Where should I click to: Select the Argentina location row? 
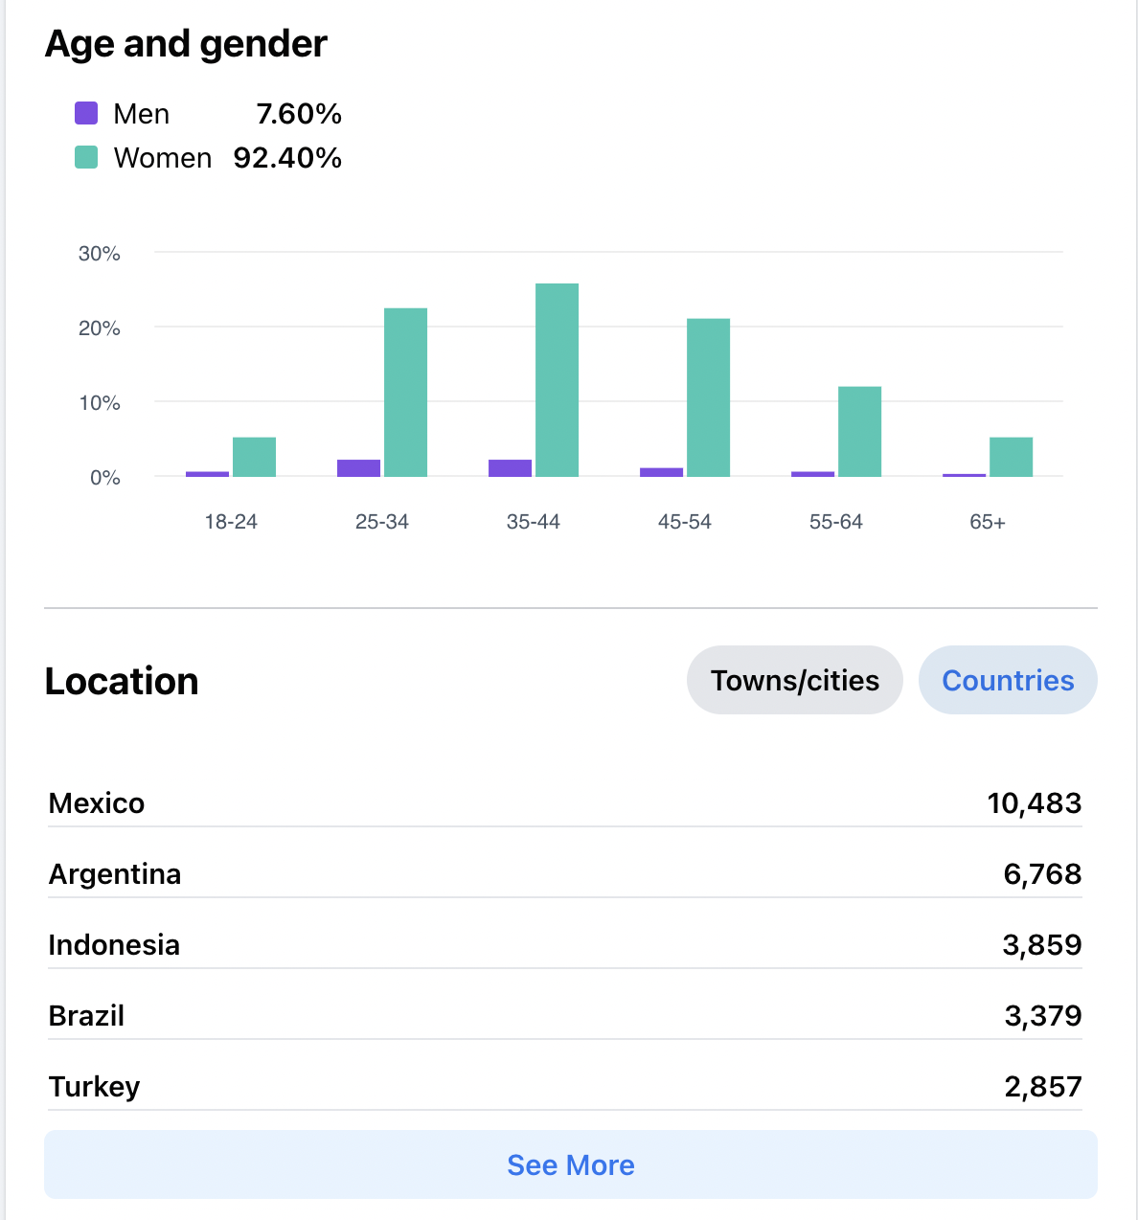pyautogui.click(x=565, y=873)
